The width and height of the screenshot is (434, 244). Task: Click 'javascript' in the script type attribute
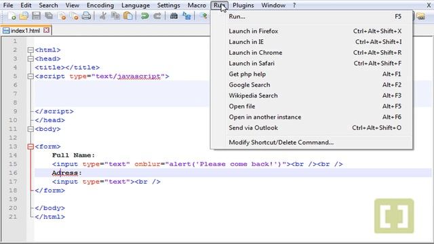pyautogui.click(x=139, y=77)
